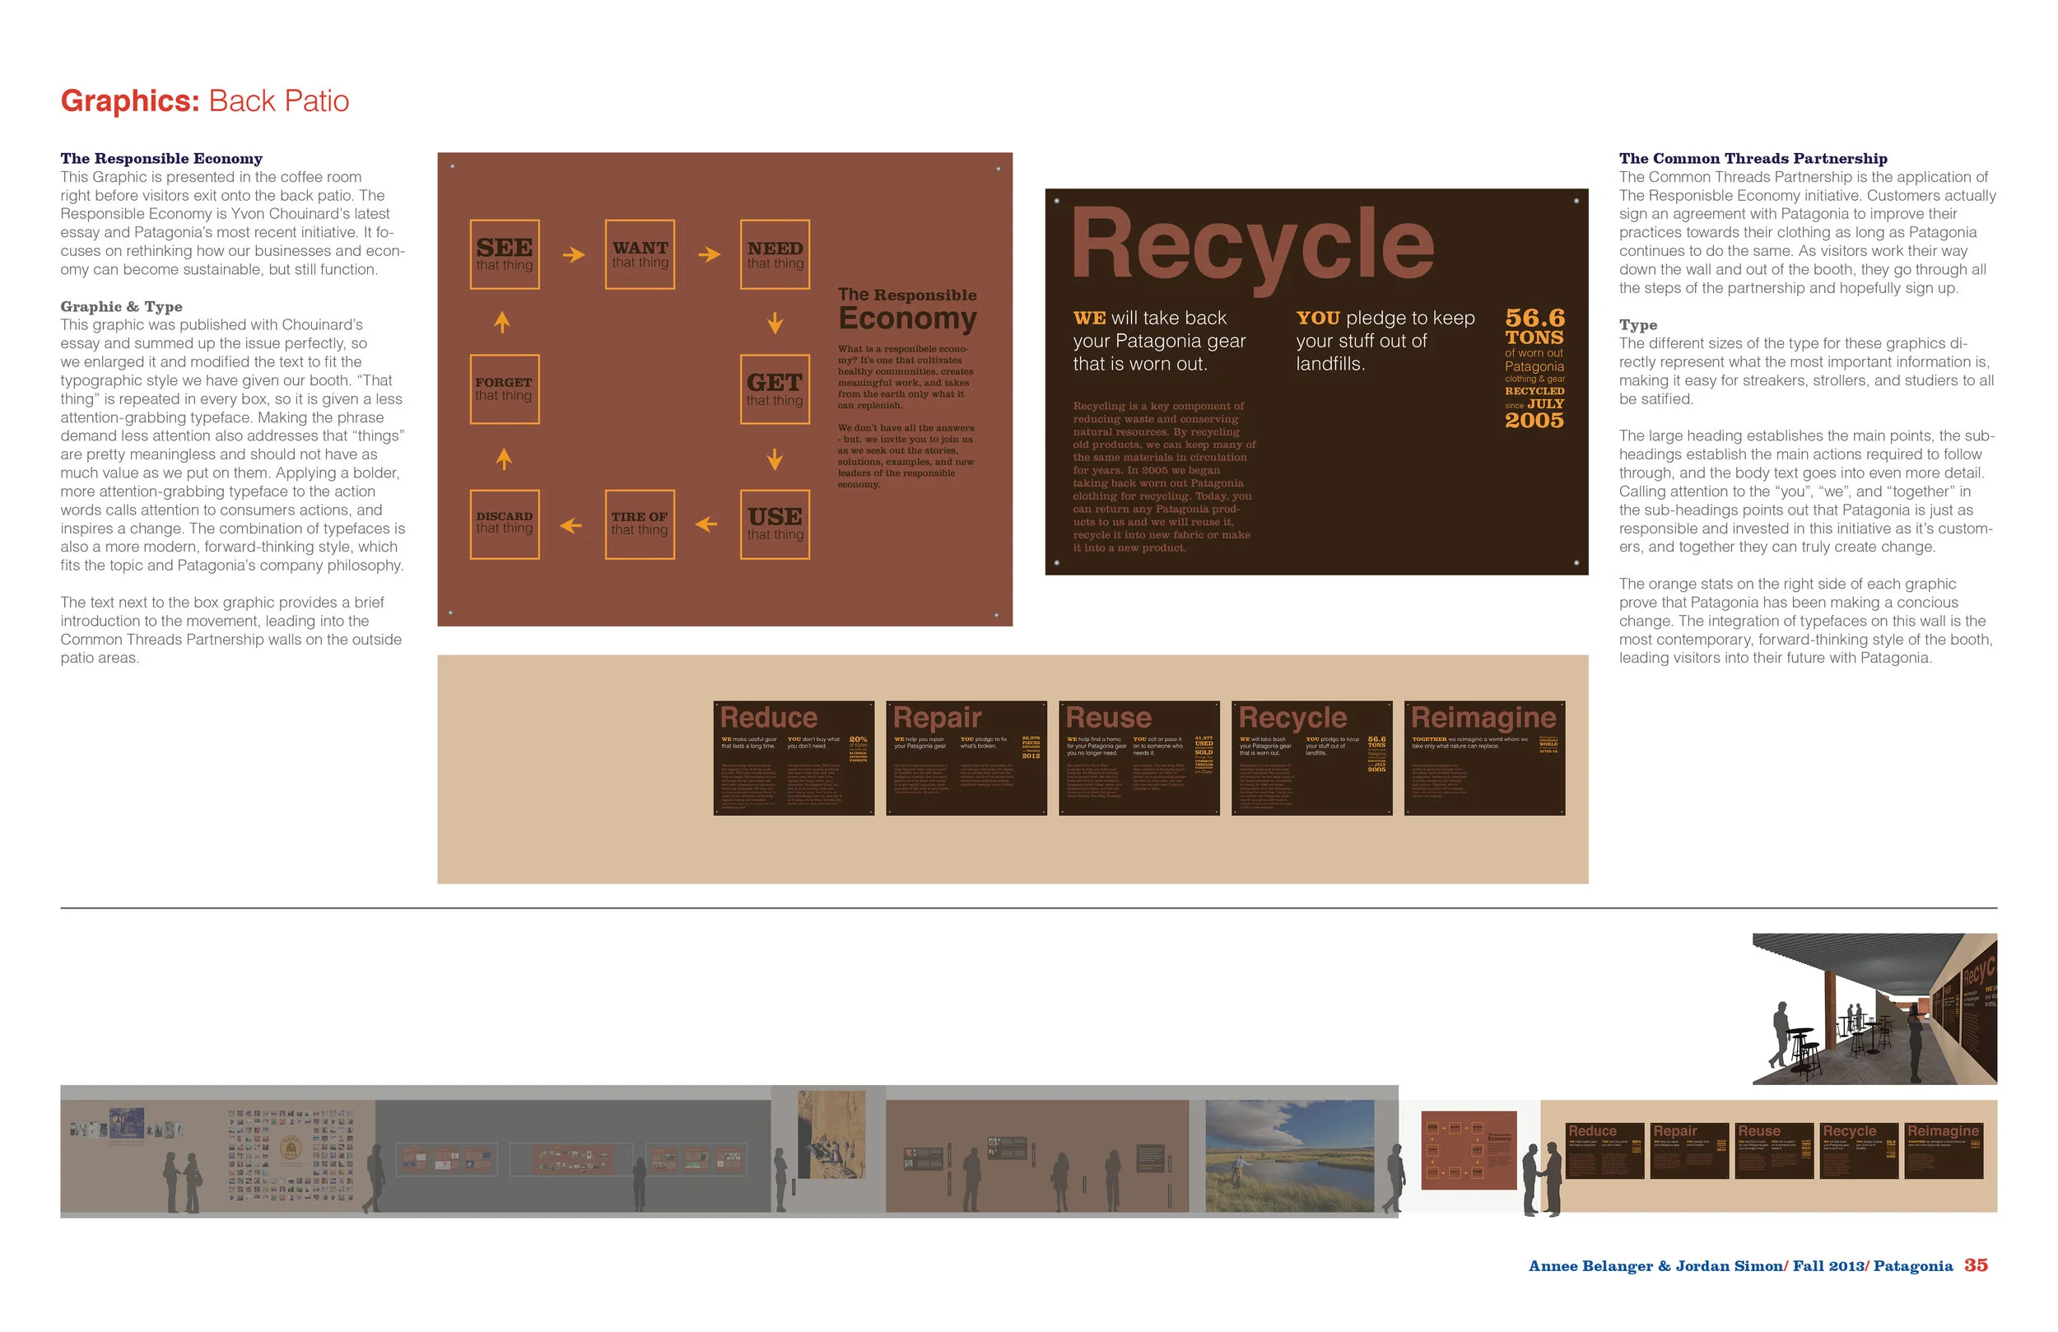2058x1332 pixels.
Task: Click the SEE that thing box
Action: (504, 254)
